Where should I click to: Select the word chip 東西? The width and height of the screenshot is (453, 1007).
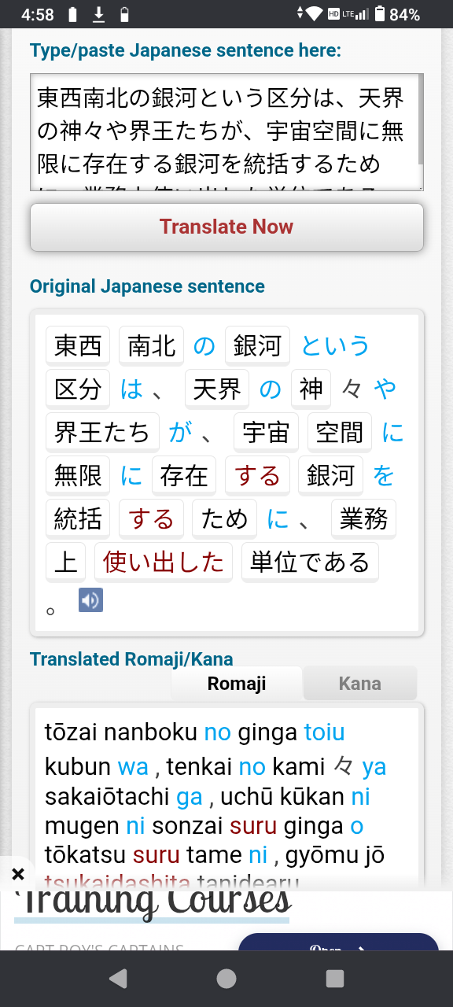click(x=78, y=345)
